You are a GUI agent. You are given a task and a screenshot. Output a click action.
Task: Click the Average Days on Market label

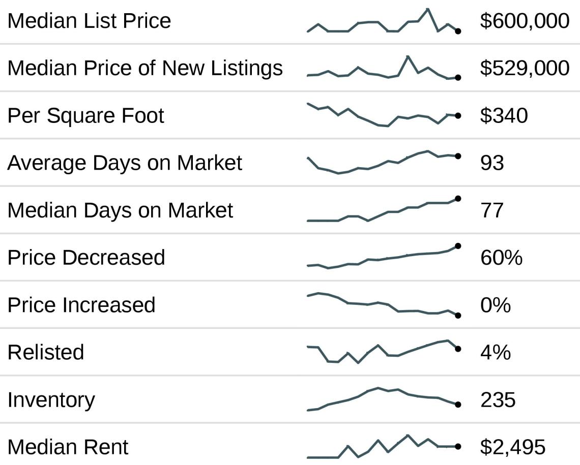coord(125,163)
